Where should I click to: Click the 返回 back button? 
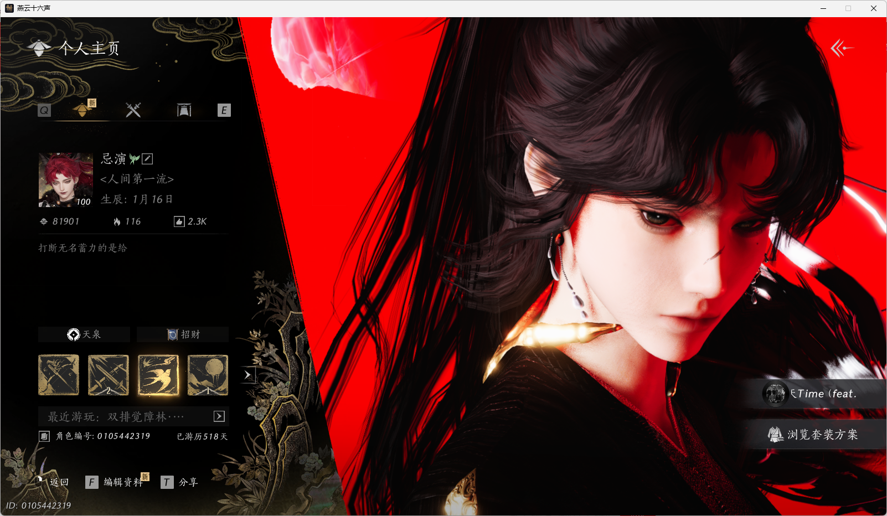pos(53,482)
